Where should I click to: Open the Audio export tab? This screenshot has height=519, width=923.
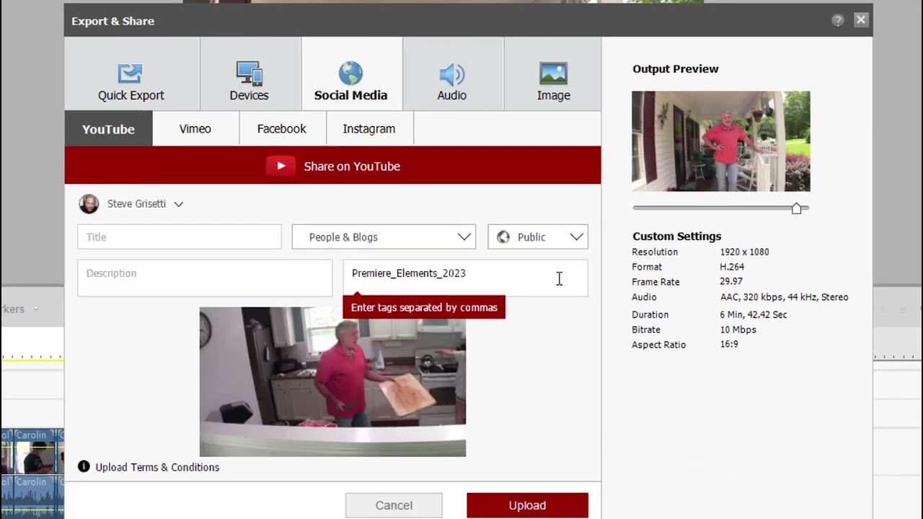tap(452, 74)
